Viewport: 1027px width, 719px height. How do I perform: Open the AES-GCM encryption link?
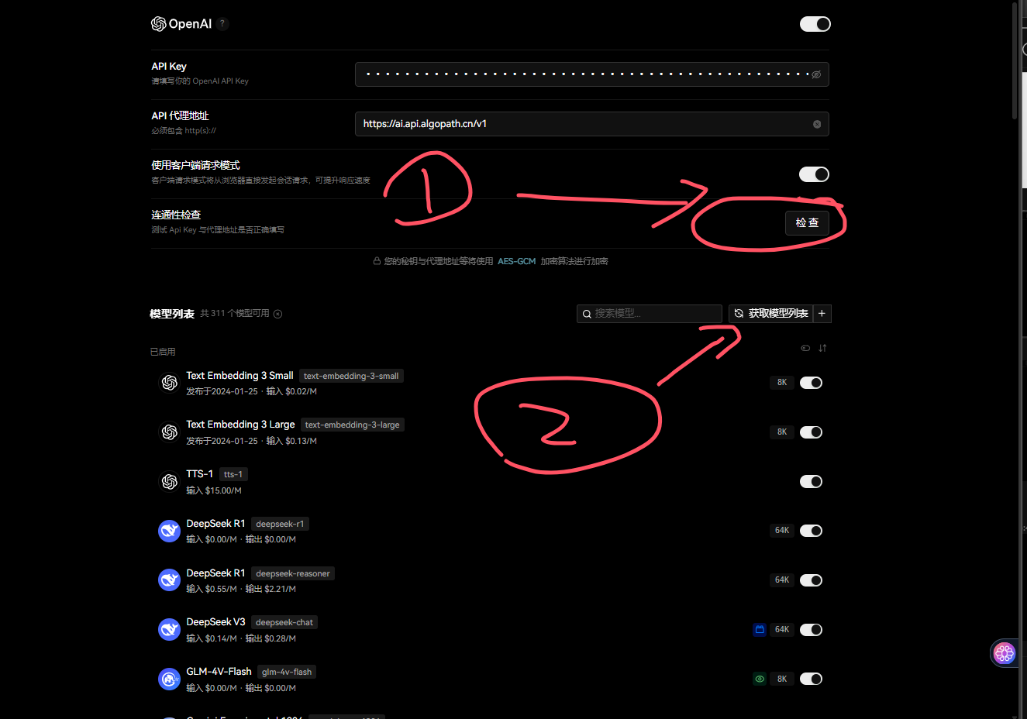516,261
